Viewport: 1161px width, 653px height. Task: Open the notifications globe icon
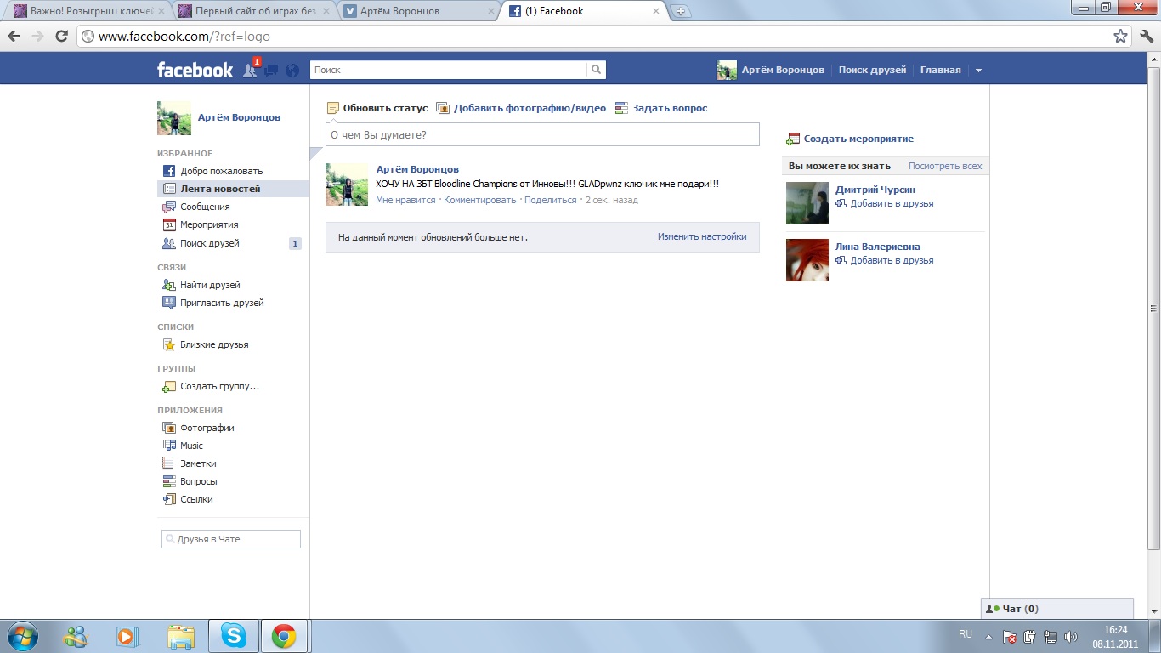(292, 71)
